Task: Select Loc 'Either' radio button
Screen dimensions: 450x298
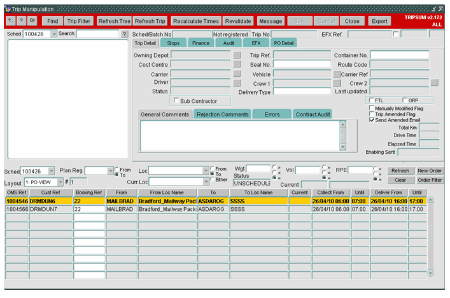Action: 212,179
